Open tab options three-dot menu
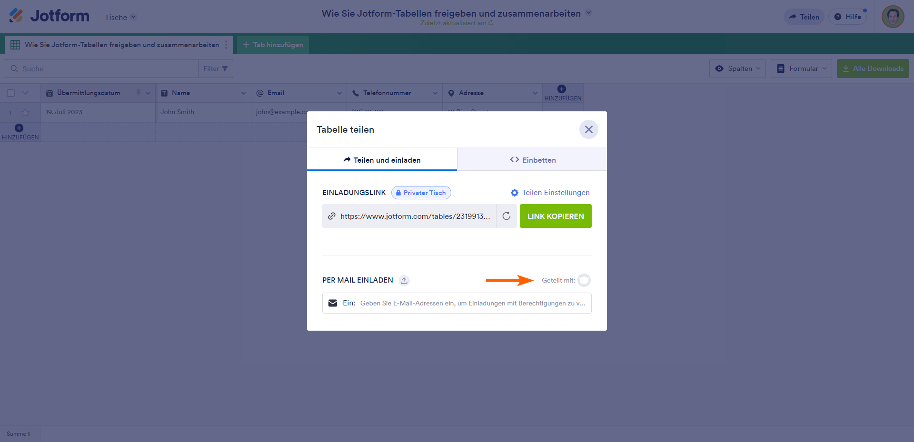This screenshot has width=914, height=442. coord(226,45)
